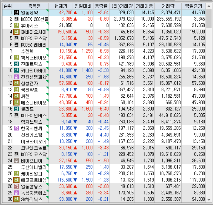
Task: Click the 신 badge beside 케이티알파
Action: [x=16, y=174]
